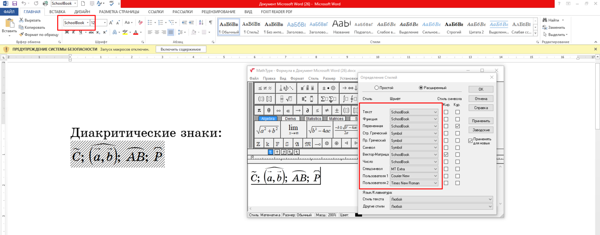This screenshot has width=600, height=235.
Task: Click Включить содержимое in security warning
Action: click(x=181, y=49)
